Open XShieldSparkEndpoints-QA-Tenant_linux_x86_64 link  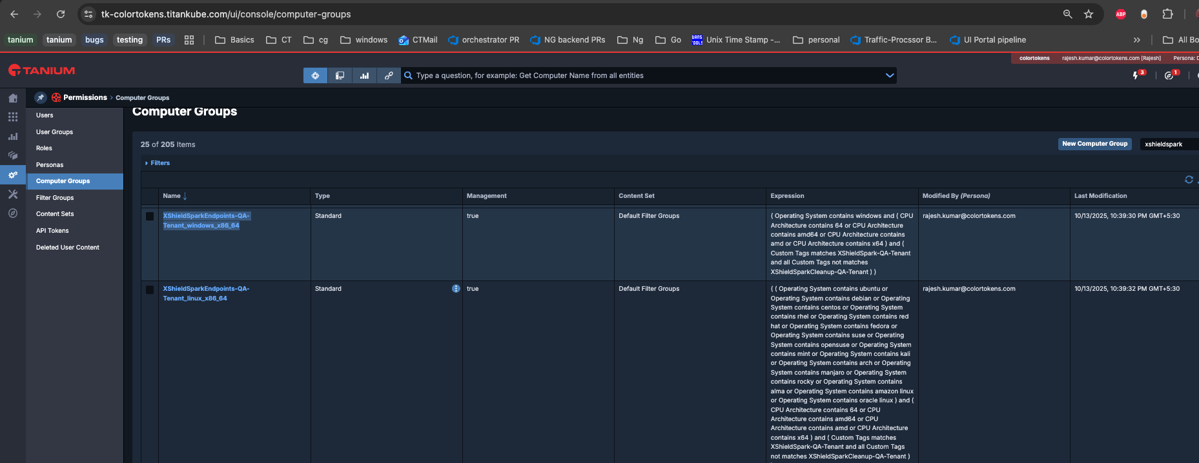(206, 293)
